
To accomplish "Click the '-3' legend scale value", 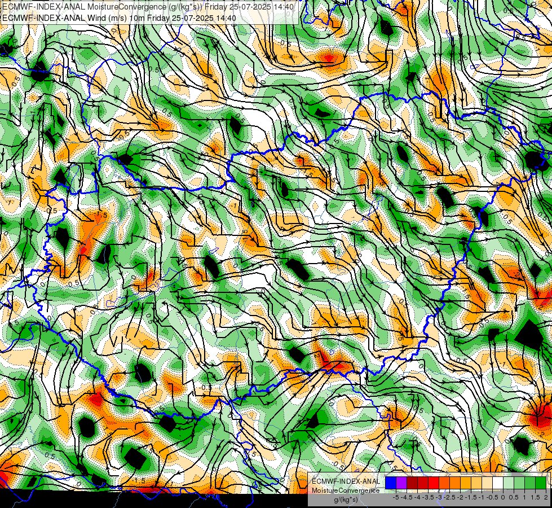I will (439, 497).
